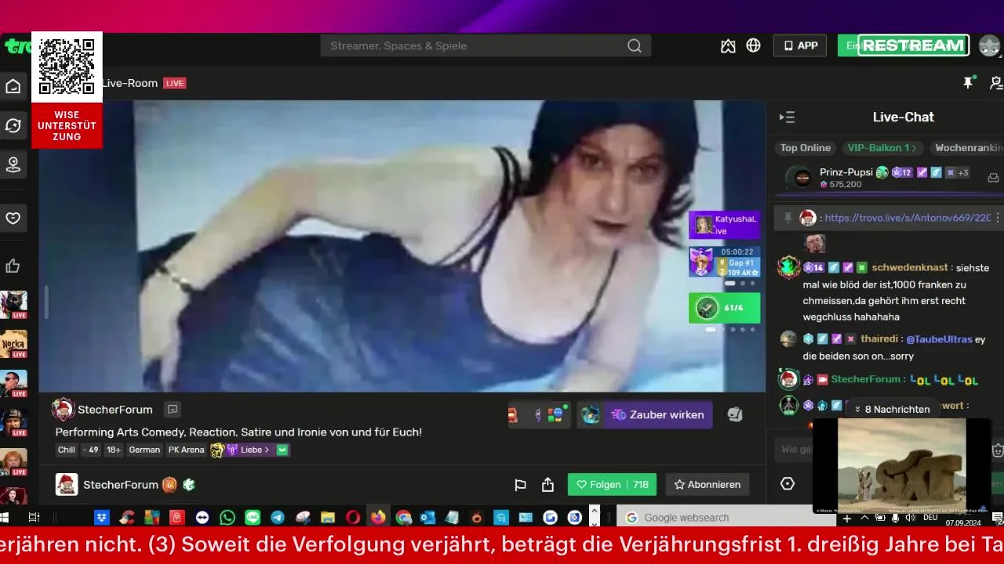The image size is (1004, 564).
Task: Open the thumbs-up recommended icon in sidebar
Action: (13, 266)
